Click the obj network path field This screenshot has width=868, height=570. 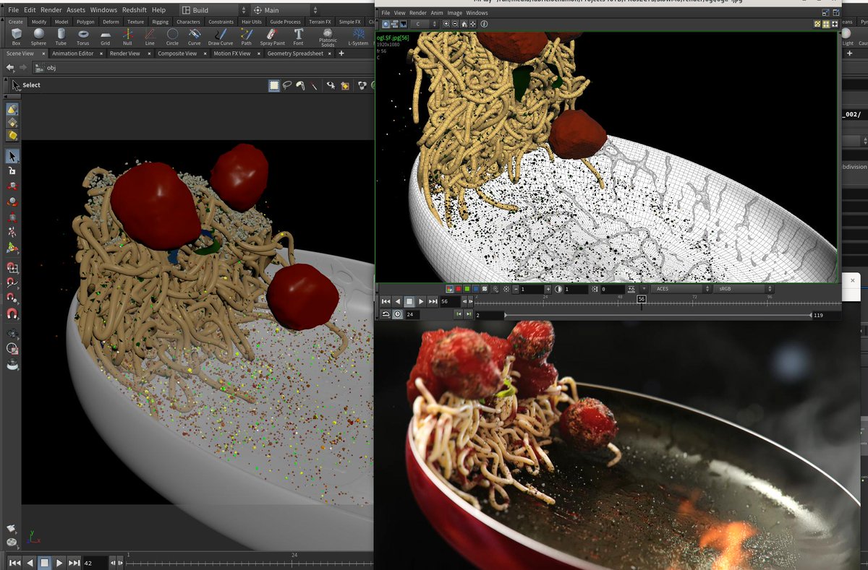tap(203, 68)
